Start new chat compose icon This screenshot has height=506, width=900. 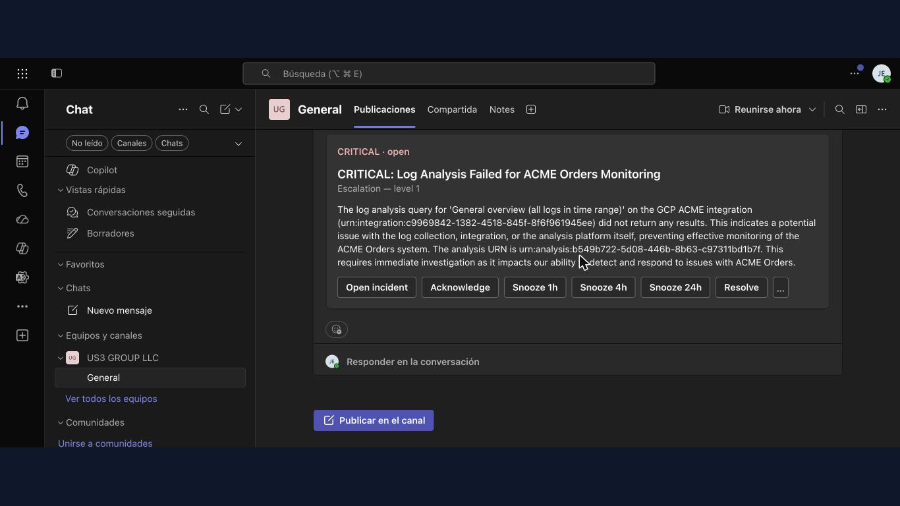tap(225, 109)
